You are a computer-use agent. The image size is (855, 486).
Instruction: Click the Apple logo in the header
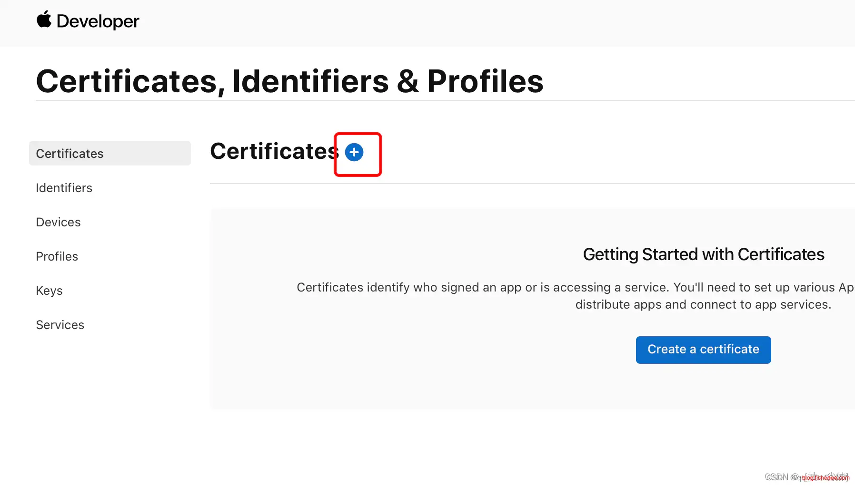[44, 20]
